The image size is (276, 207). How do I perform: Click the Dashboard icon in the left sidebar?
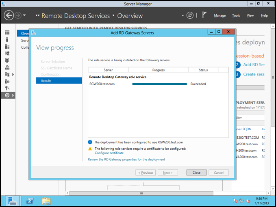[7, 32]
